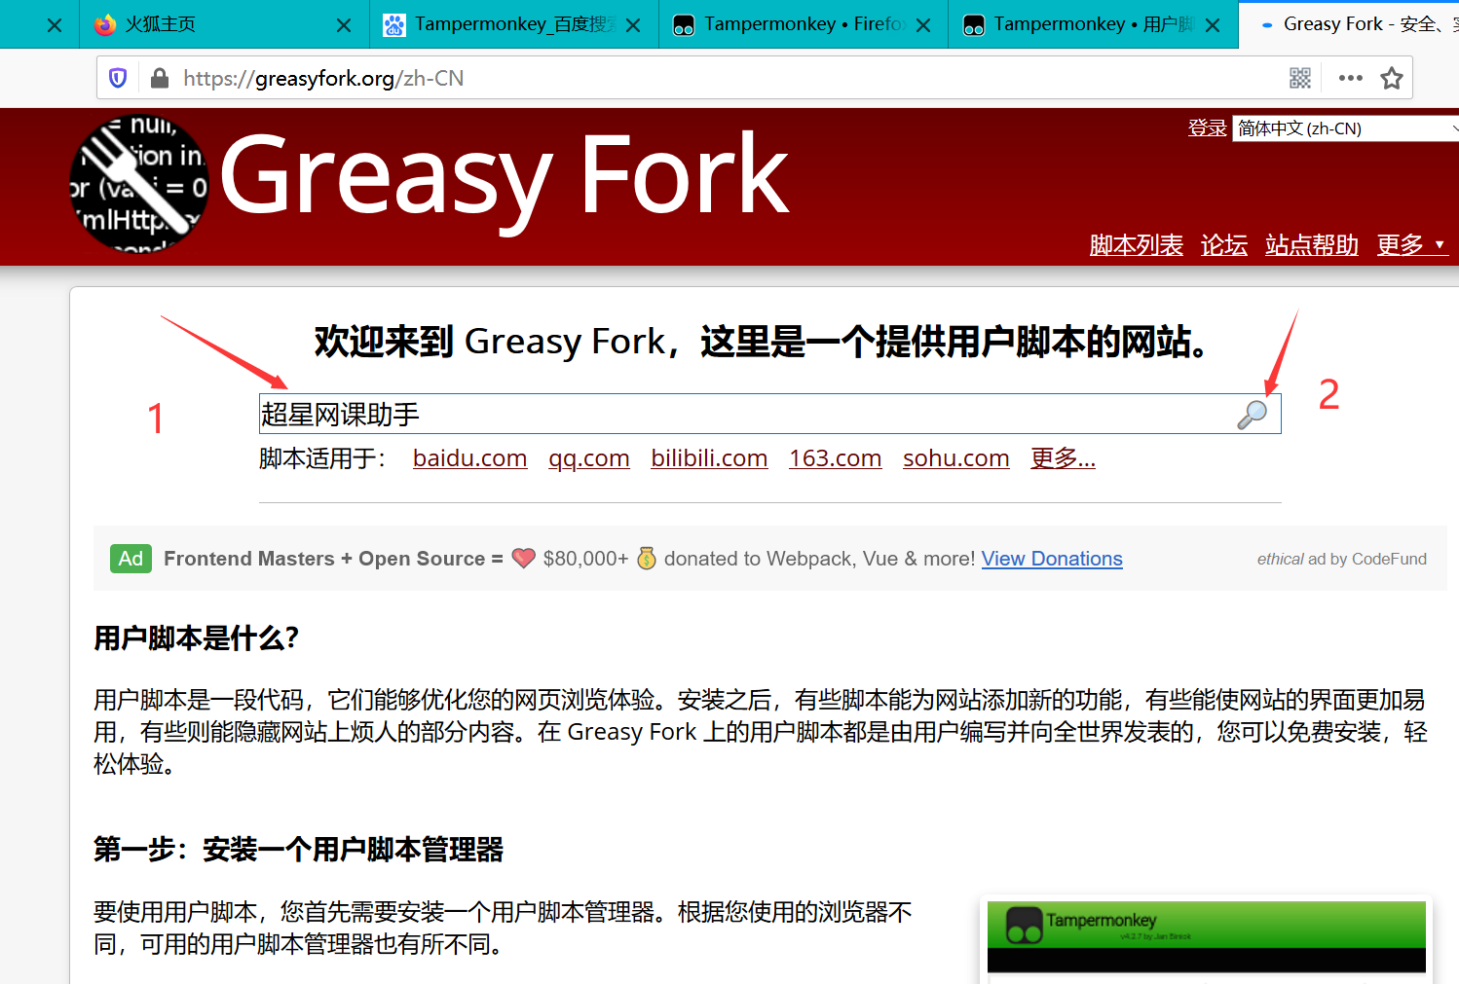The width and height of the screenshot is (1459, 984).
Task: Click the padlock site security icon
Action: 160,78
